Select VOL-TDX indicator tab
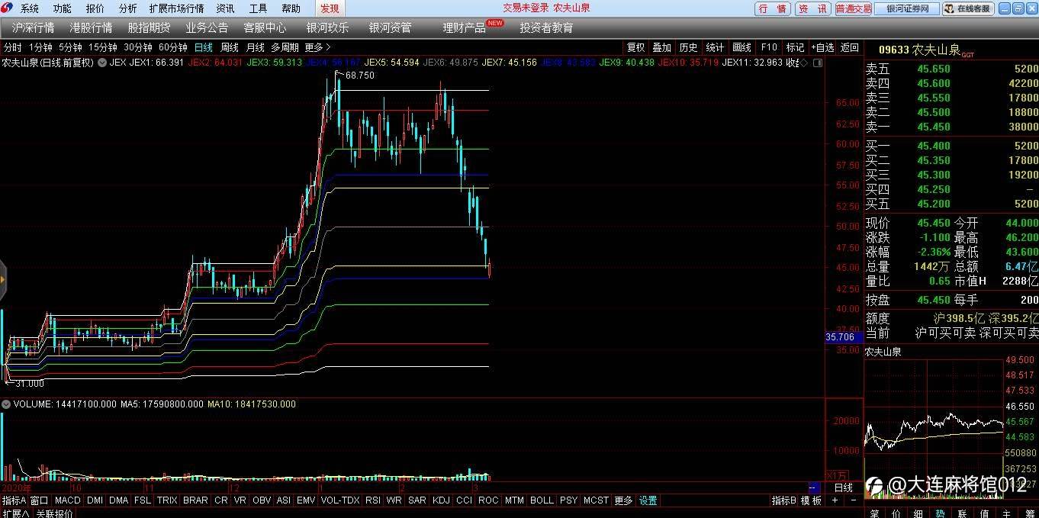This screenshot has height=518, width=1039. 340,500
